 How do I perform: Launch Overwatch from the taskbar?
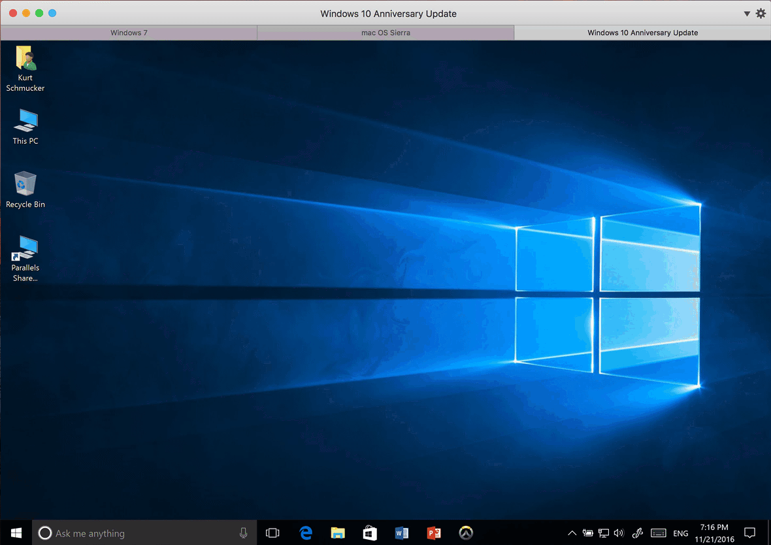click(x=466, y=533)
